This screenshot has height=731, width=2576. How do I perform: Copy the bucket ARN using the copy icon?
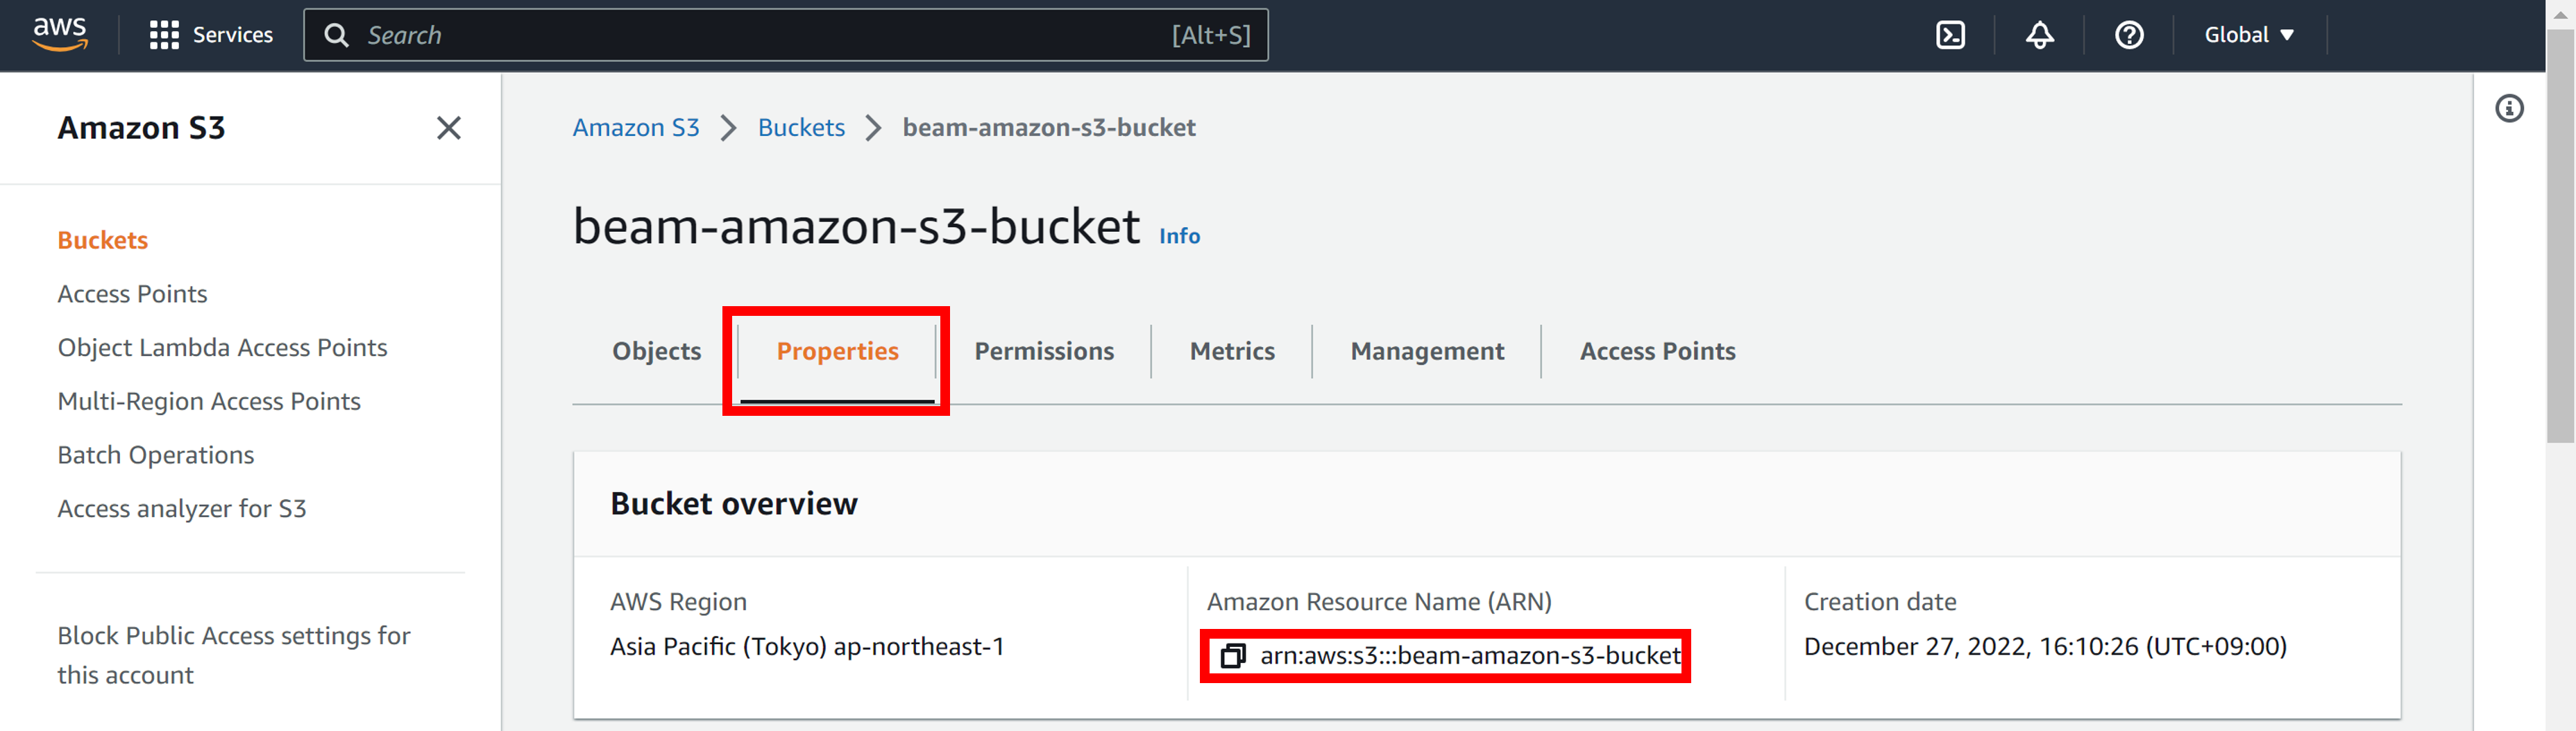[x=1232, y=656]
